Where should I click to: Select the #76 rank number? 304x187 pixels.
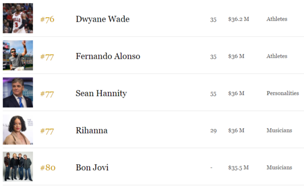47,19
